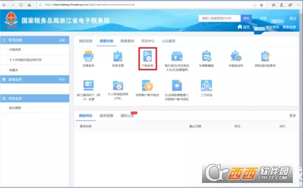Select the 我的待办 tab
Viewport: 303px width, 188px height.
tap(86, 116)
